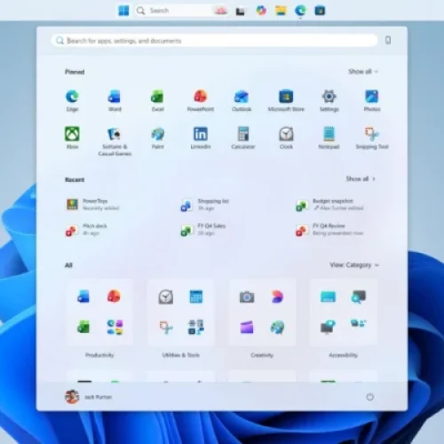Open FY Q4 Sales recent workbook
Image resolution: width=444 pixels, height=444 pixels.
203,229
